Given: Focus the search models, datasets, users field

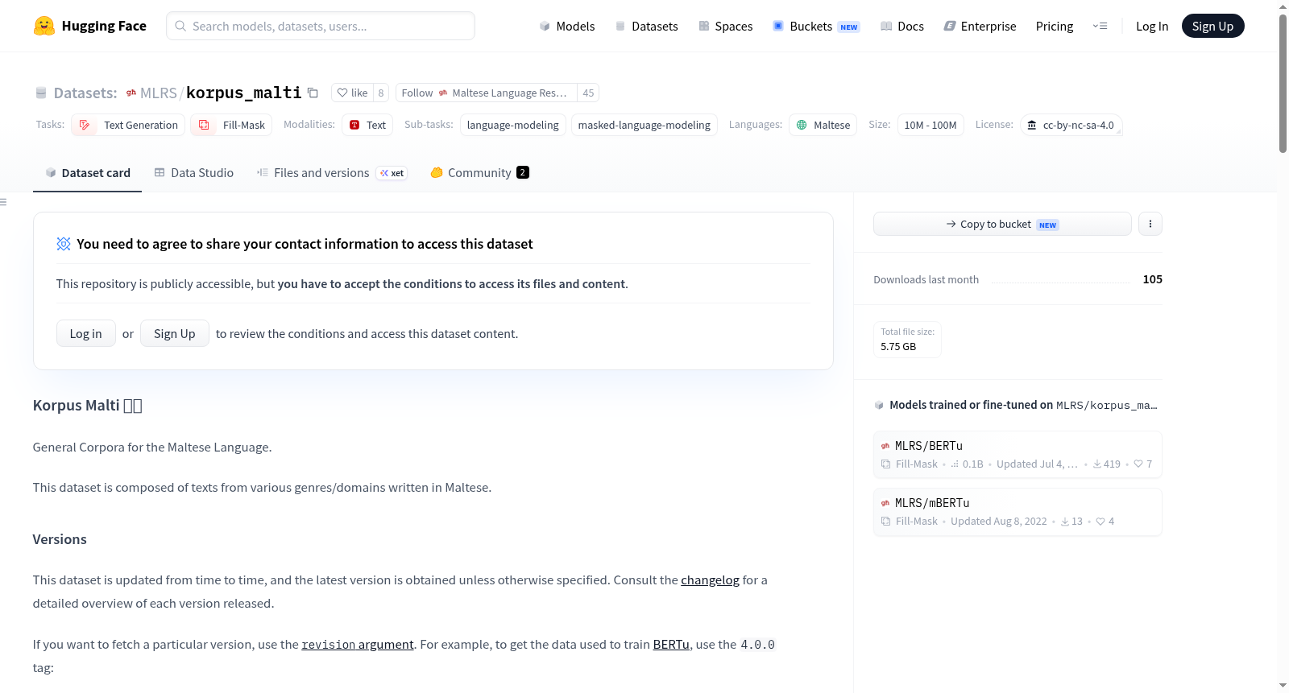Looking at the screenshot, I should (x=321, y=26).
